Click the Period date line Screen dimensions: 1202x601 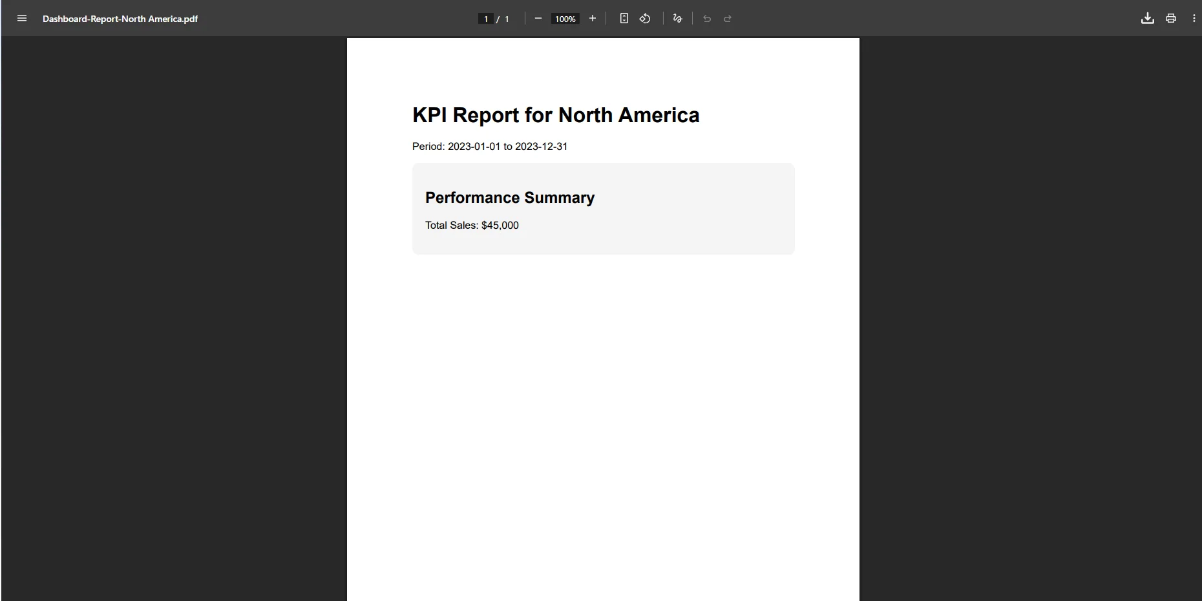(x=489, y=146)
